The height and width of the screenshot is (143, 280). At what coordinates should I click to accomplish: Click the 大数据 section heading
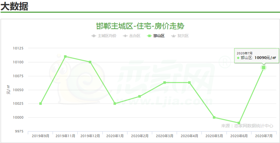pos(15,6)
